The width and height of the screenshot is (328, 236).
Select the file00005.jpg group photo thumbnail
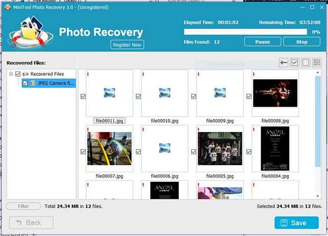[220, 148]
